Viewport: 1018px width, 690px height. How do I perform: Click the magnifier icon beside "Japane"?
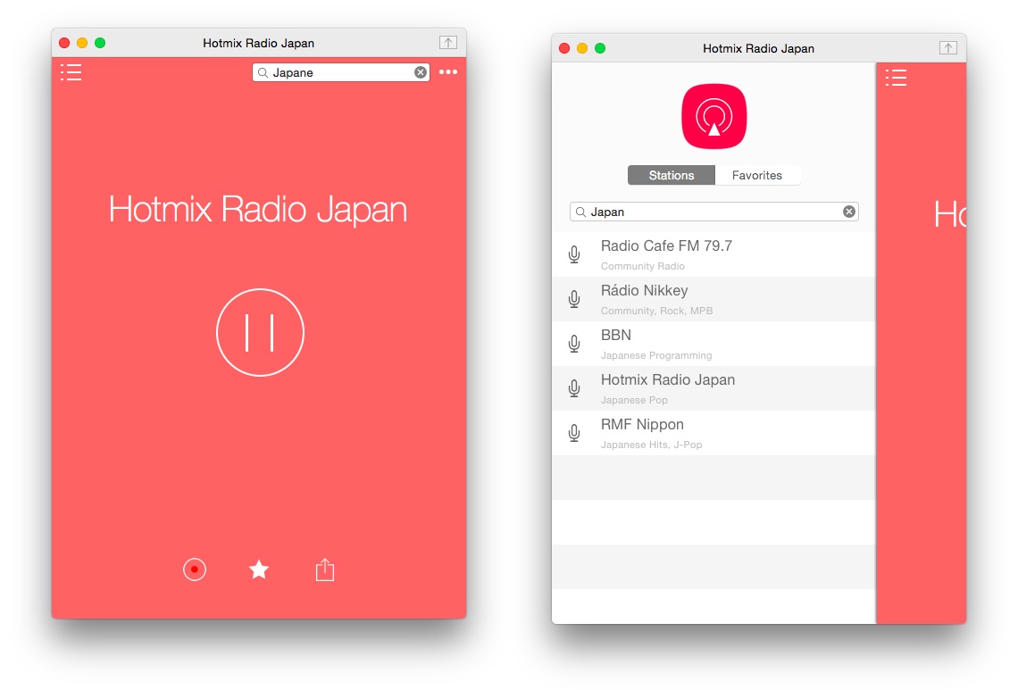[x=263, y=72]
